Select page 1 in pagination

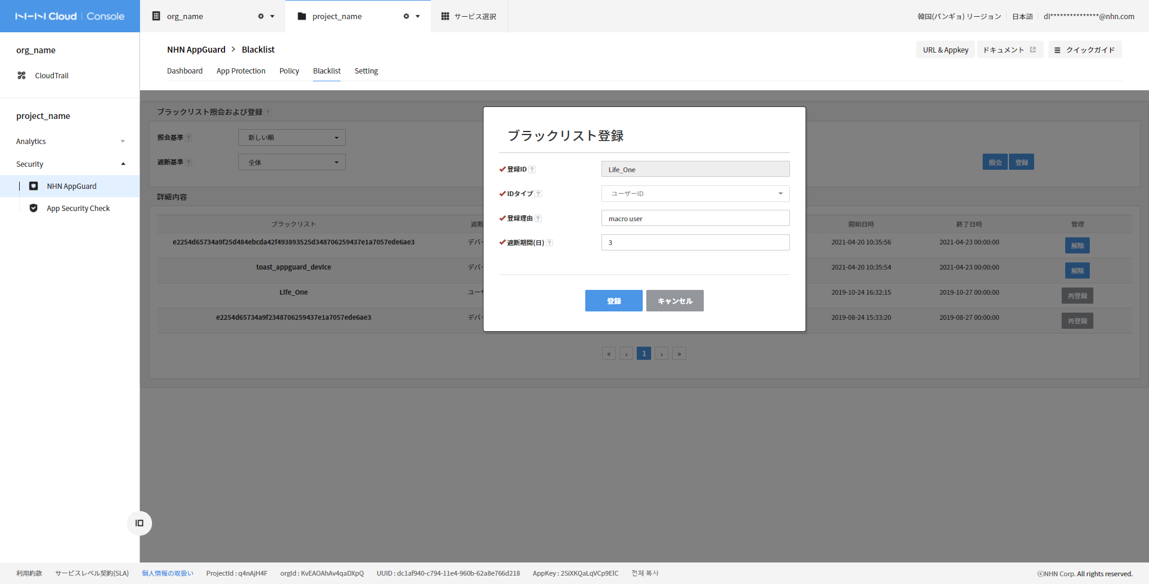pos(644,353)
